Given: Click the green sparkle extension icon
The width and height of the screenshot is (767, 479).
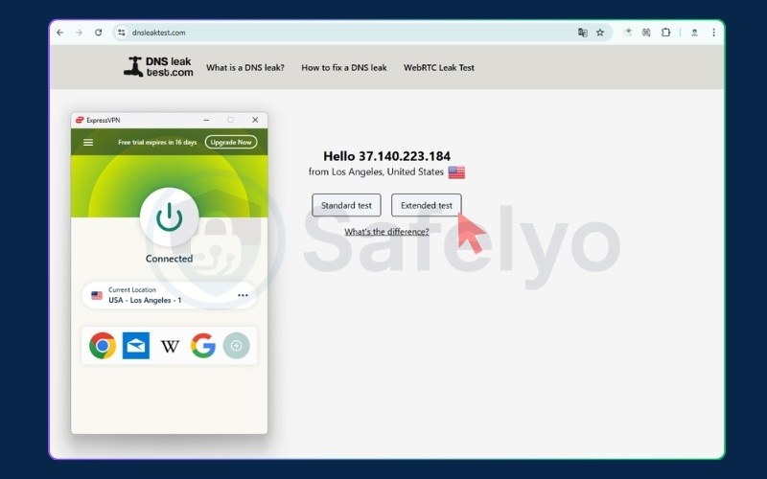Looking at the screenshot, I should point(628,33).
